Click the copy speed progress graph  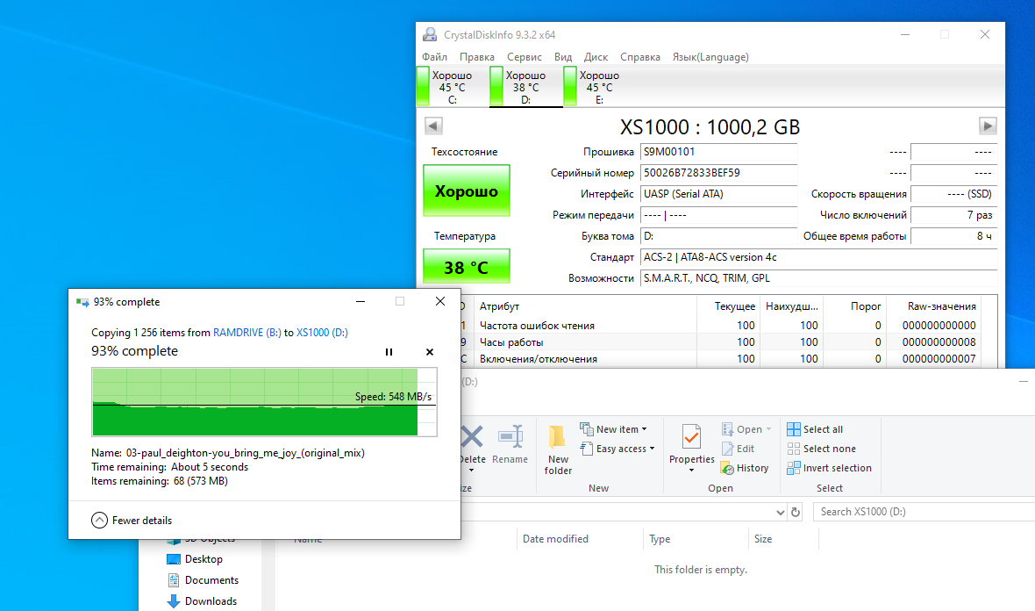coord(264,402)
